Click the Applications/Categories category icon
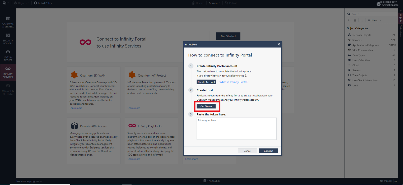The image size is (403, 185). [349, 45]
